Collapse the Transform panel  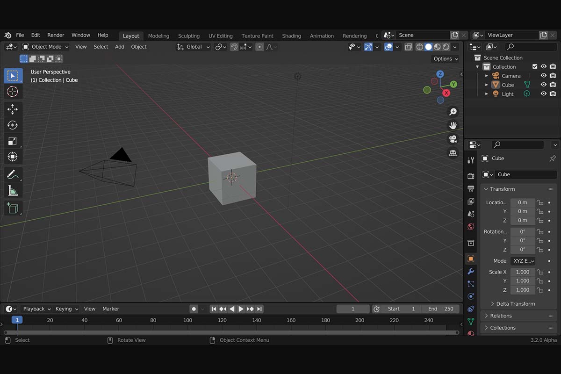tap(519, 189)
